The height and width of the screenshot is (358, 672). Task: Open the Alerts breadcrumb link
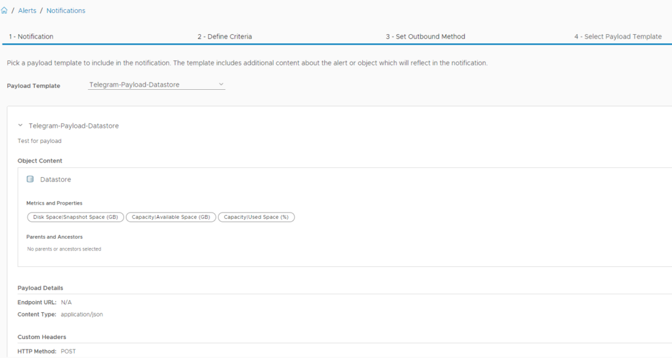27,10
